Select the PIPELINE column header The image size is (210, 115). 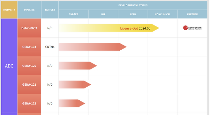pyautogui.click(x=29, y=10)
